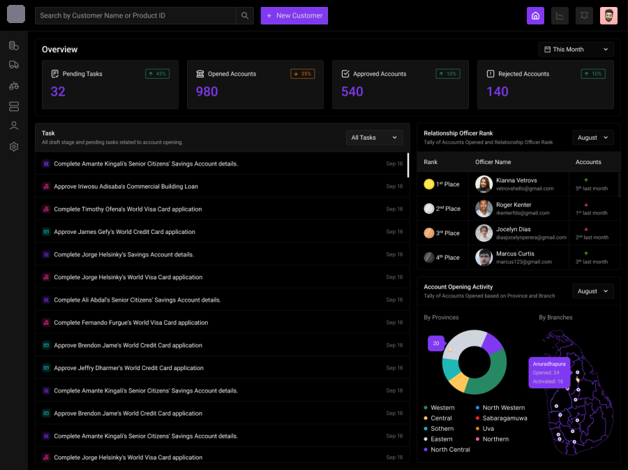Open Approve Jeffry Dharmer's Credit Card task
The width and height of the screenshot is (628, 470).
223,368
